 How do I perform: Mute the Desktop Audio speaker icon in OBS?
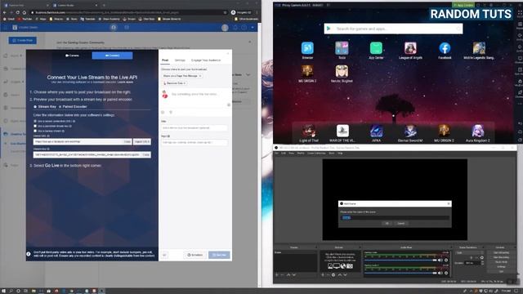coord(440,260)
